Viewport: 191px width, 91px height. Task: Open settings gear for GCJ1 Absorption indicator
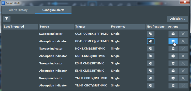tap(173, 41)
